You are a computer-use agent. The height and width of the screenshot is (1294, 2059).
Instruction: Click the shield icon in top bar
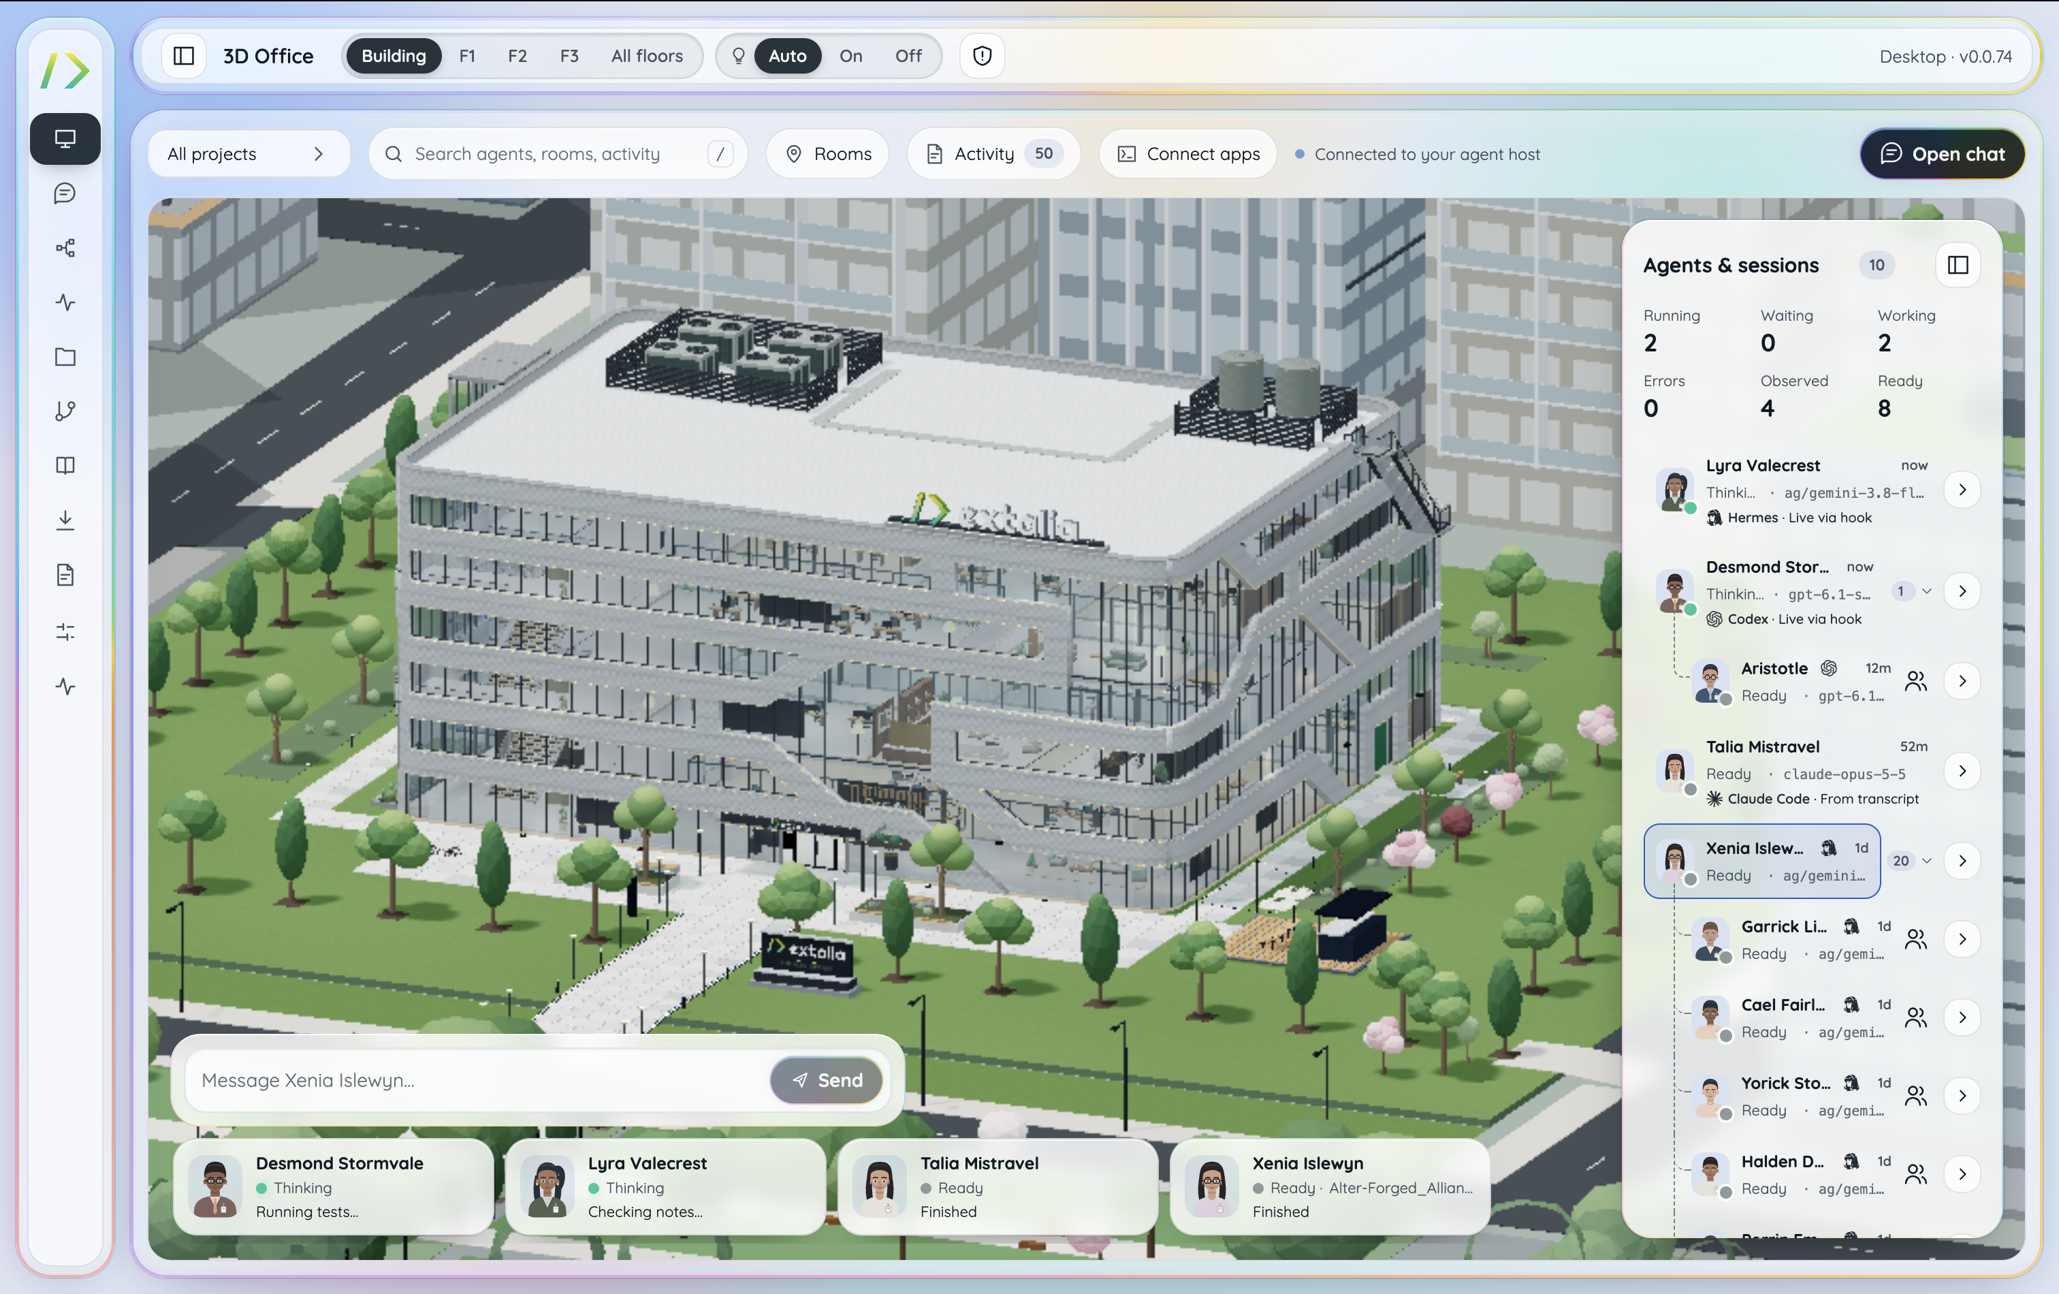pyautogui.click(x=983, y=56)
